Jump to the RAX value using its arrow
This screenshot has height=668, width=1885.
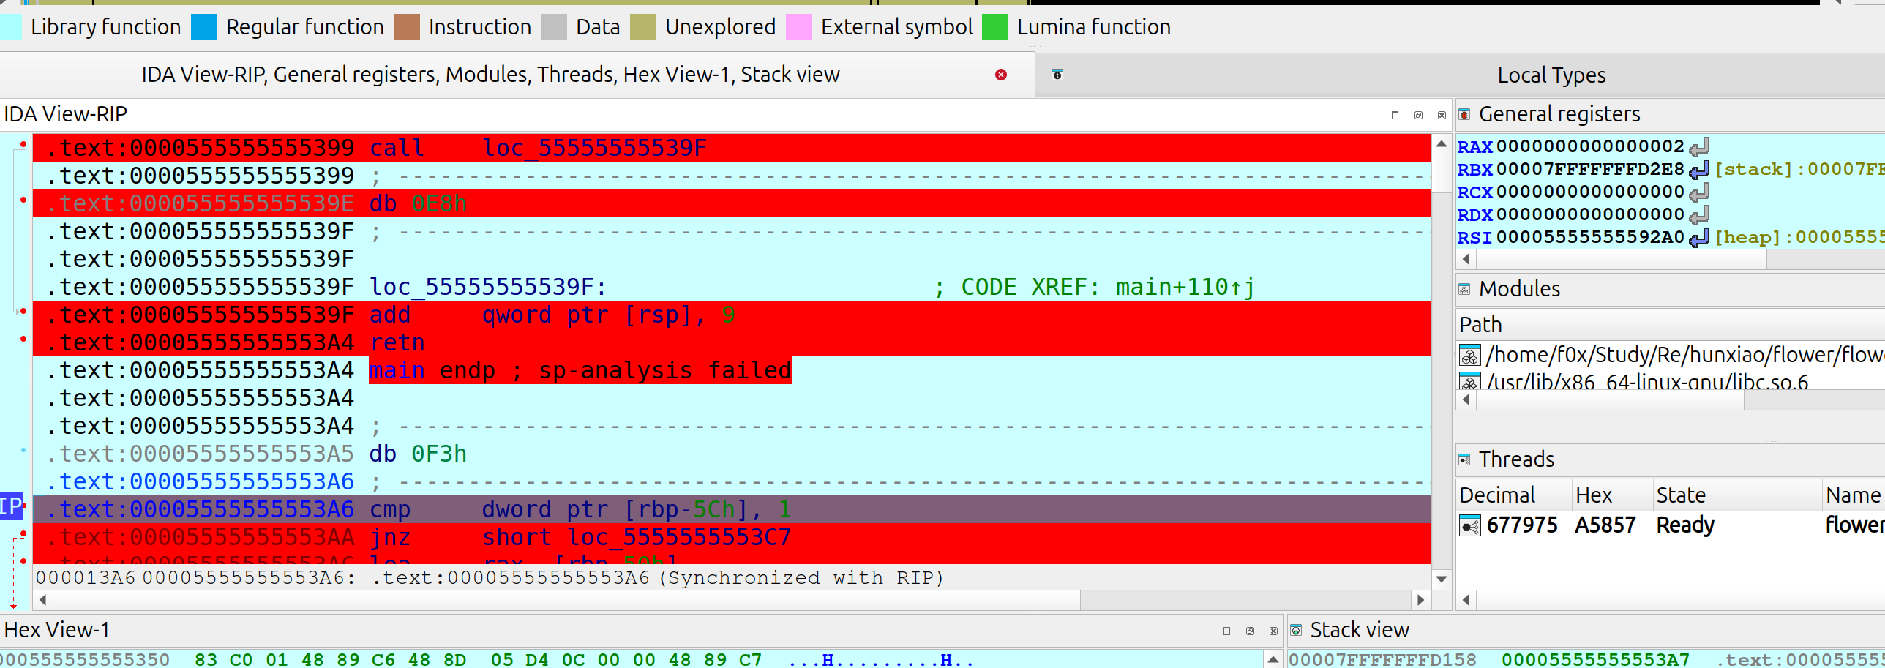click(1699, 146)
